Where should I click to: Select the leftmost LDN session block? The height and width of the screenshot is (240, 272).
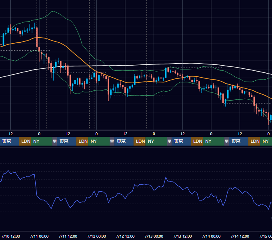(25, 141)
